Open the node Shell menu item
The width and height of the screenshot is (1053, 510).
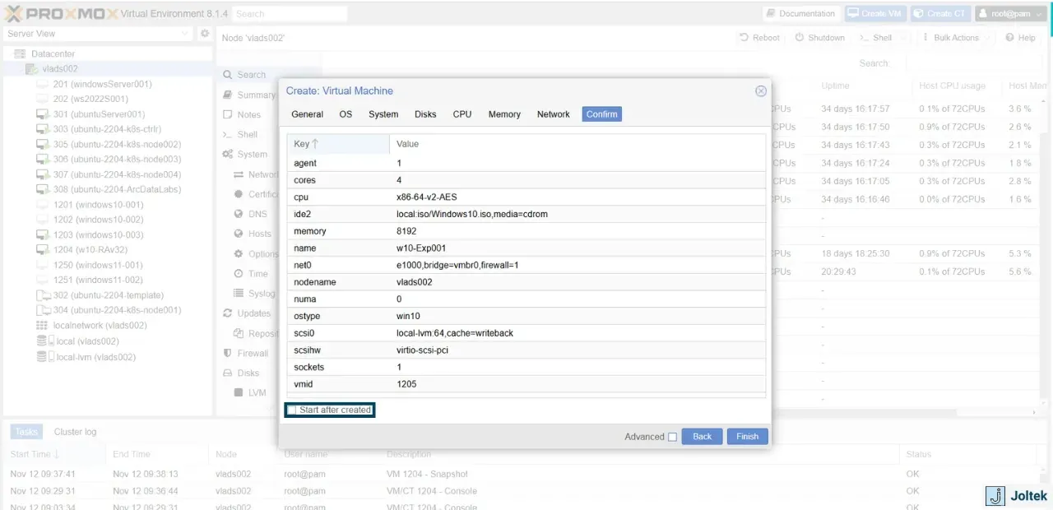coord(247,135)
